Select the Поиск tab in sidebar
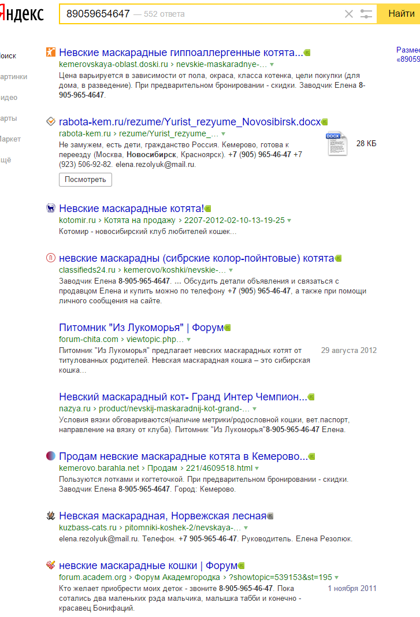Image resolution: width=420 pixels, height=617 pixels. (8, 56)
